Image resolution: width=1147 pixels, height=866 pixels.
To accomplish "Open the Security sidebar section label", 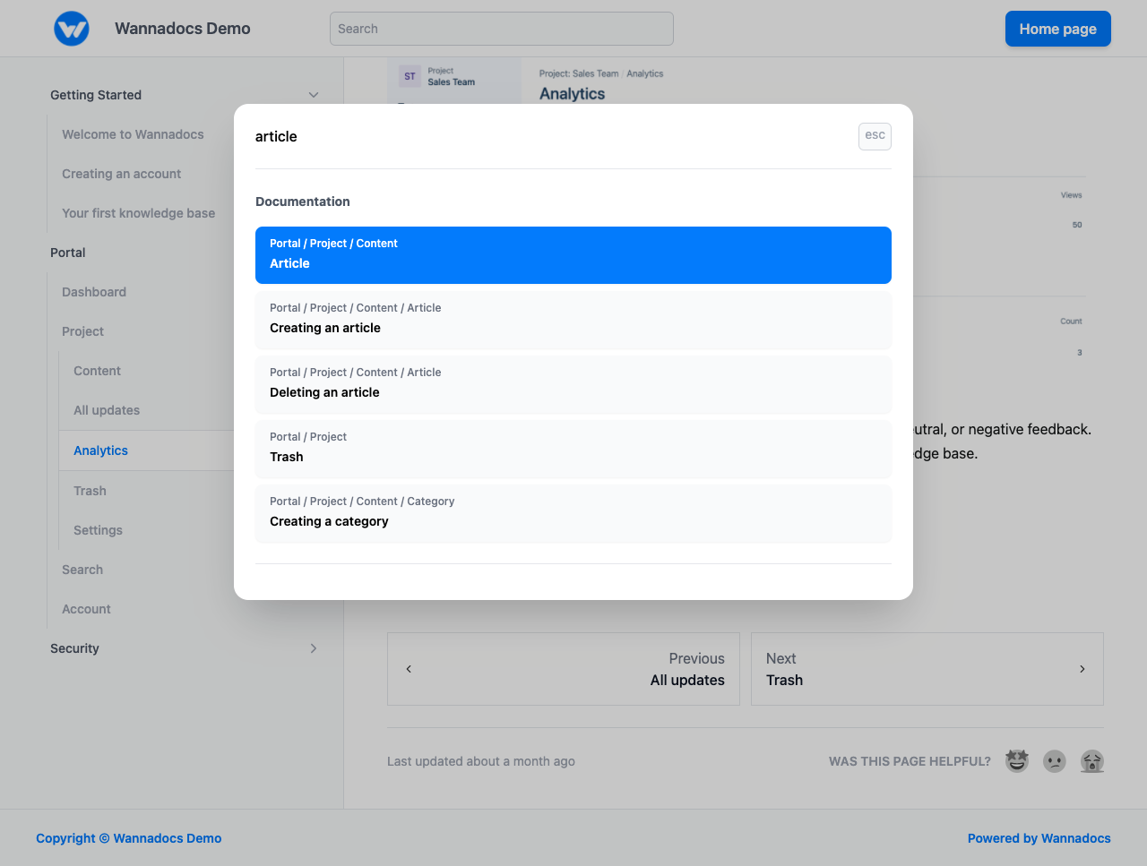I will (x=74, y=648).
